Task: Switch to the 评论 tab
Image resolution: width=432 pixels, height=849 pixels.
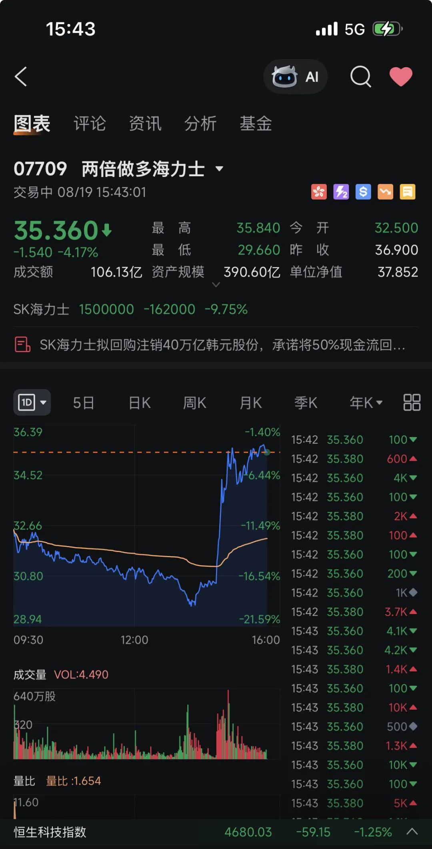Action: click(90, 123)
